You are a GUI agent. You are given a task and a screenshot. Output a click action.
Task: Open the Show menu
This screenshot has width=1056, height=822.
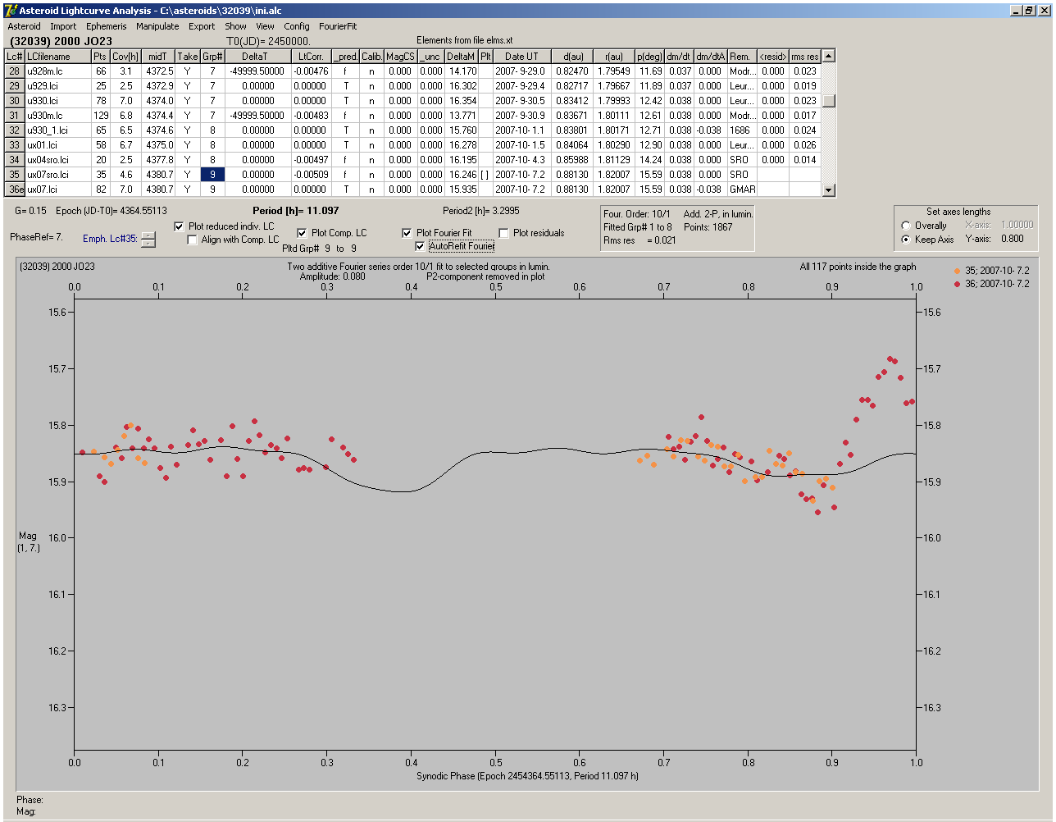point(236,26)
